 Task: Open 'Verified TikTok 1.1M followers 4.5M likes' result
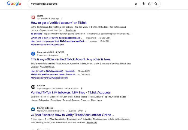[x=71, y=92]
